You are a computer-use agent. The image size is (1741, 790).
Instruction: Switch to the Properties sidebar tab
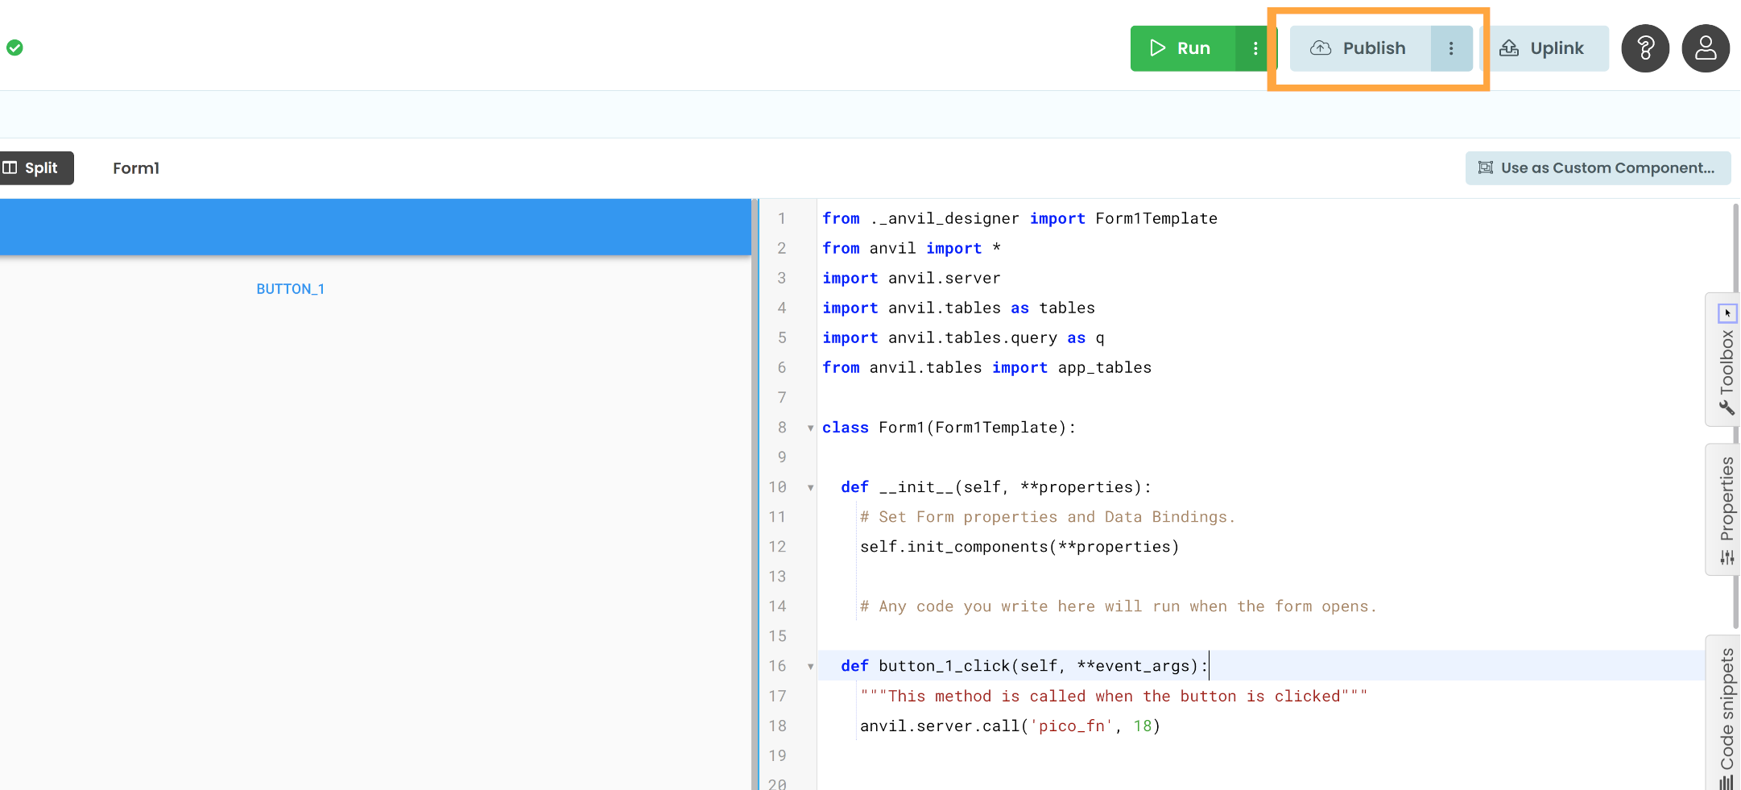[1725, 499]
